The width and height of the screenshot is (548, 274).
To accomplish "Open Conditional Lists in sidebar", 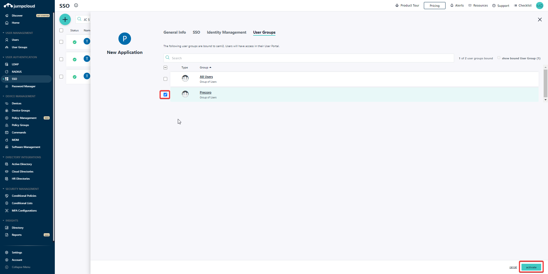I will pyautogui.click(x=22, y=203).
